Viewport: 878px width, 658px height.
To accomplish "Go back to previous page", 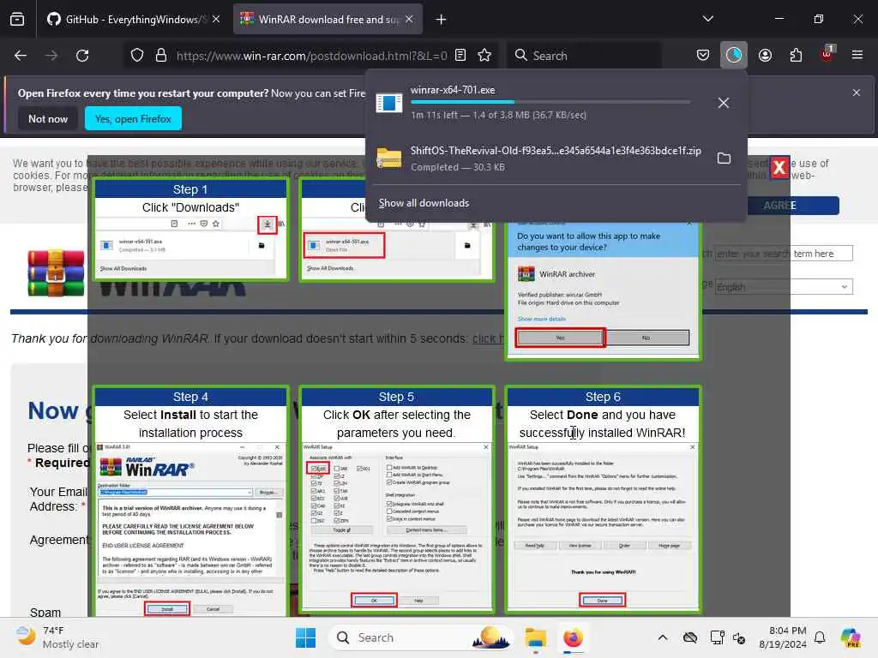I will (21, 56).
